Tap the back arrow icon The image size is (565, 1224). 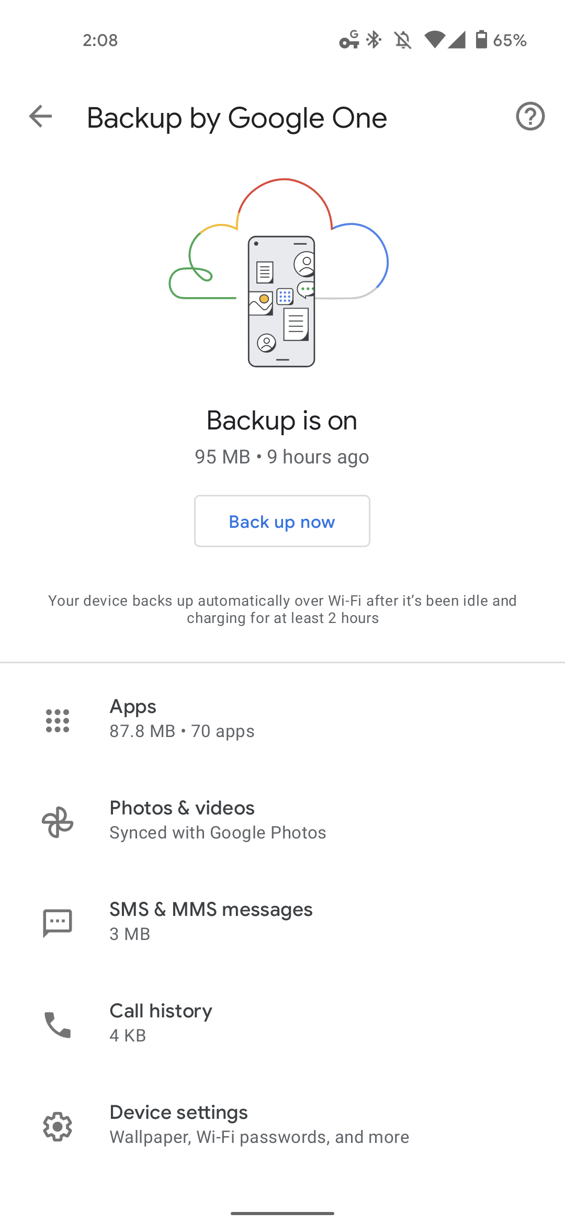tap(40, 116)
